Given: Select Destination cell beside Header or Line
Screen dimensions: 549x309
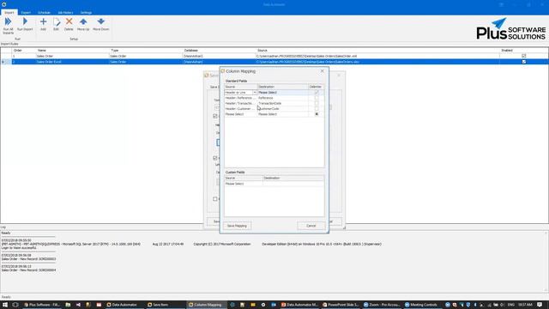Looking at the screenshot, I should (282, 93).
